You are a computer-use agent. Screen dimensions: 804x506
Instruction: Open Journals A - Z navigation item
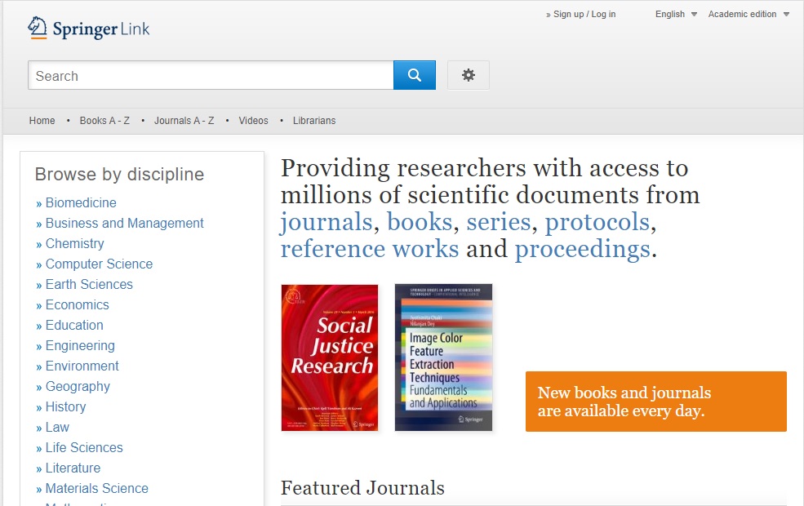(x=184, y=121)
